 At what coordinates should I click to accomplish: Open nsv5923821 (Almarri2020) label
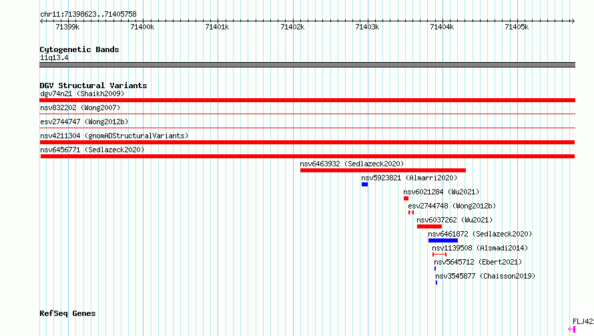409,178
